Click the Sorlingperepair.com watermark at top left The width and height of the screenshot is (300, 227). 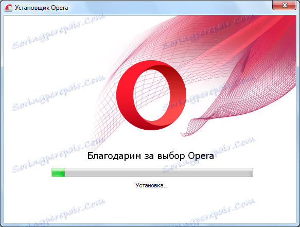click(58, 30)
